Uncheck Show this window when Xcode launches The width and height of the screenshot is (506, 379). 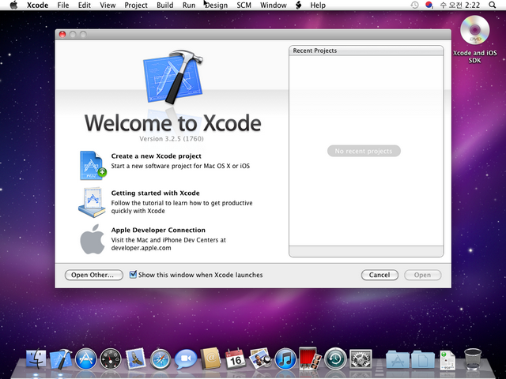[x=133, y=275]
